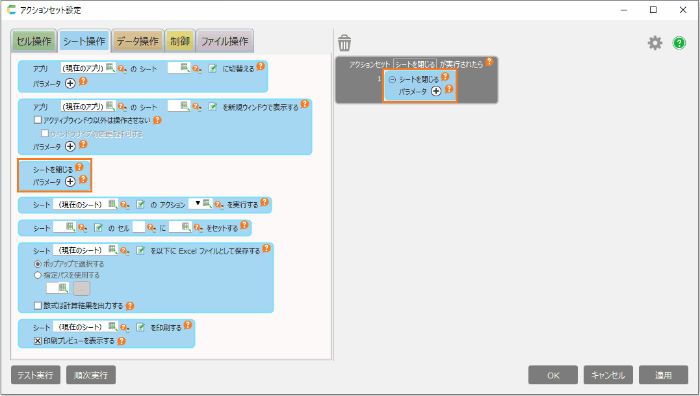Screen dimensions: 700x396
Task: Click help bubble next to に切替える
Action: (261, 66)
